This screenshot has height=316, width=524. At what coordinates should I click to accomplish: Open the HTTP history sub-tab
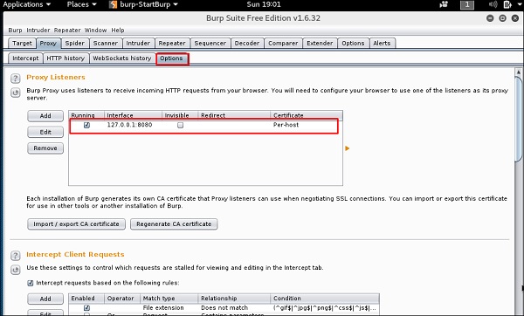[65, 58]
